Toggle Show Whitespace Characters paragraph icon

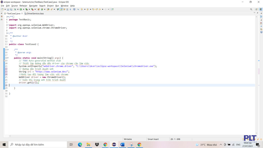(70, 9)
